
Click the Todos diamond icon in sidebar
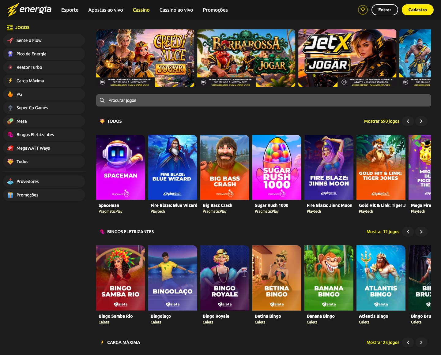tap(10, 162)
